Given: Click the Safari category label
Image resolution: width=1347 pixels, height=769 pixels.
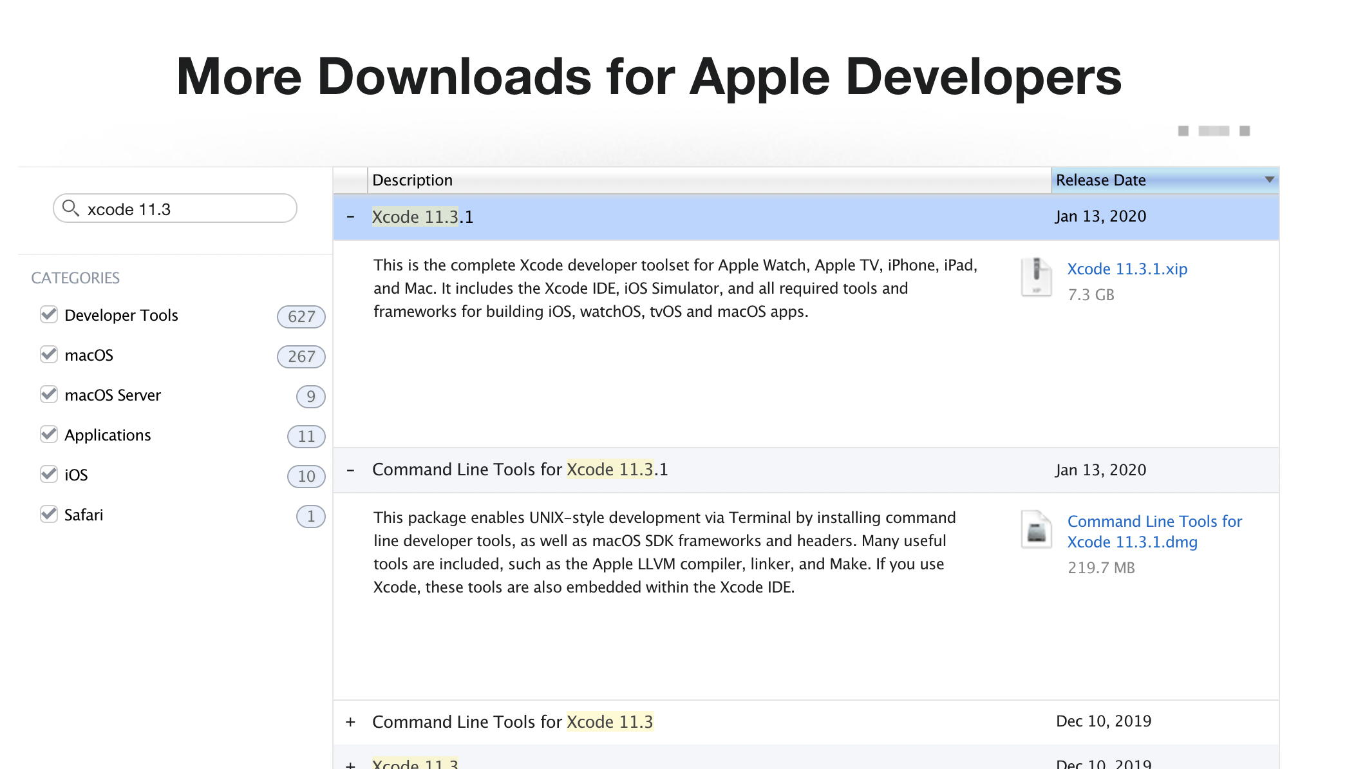Looking at the screenshot, I should pos(84,515).
